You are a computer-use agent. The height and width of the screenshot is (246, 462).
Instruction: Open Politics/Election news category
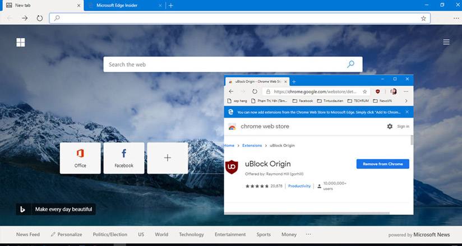[x=110, y=234]
